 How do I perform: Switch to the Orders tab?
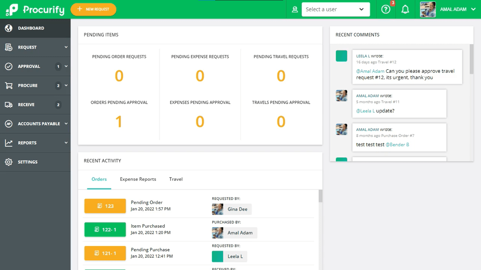click(99, 179)
